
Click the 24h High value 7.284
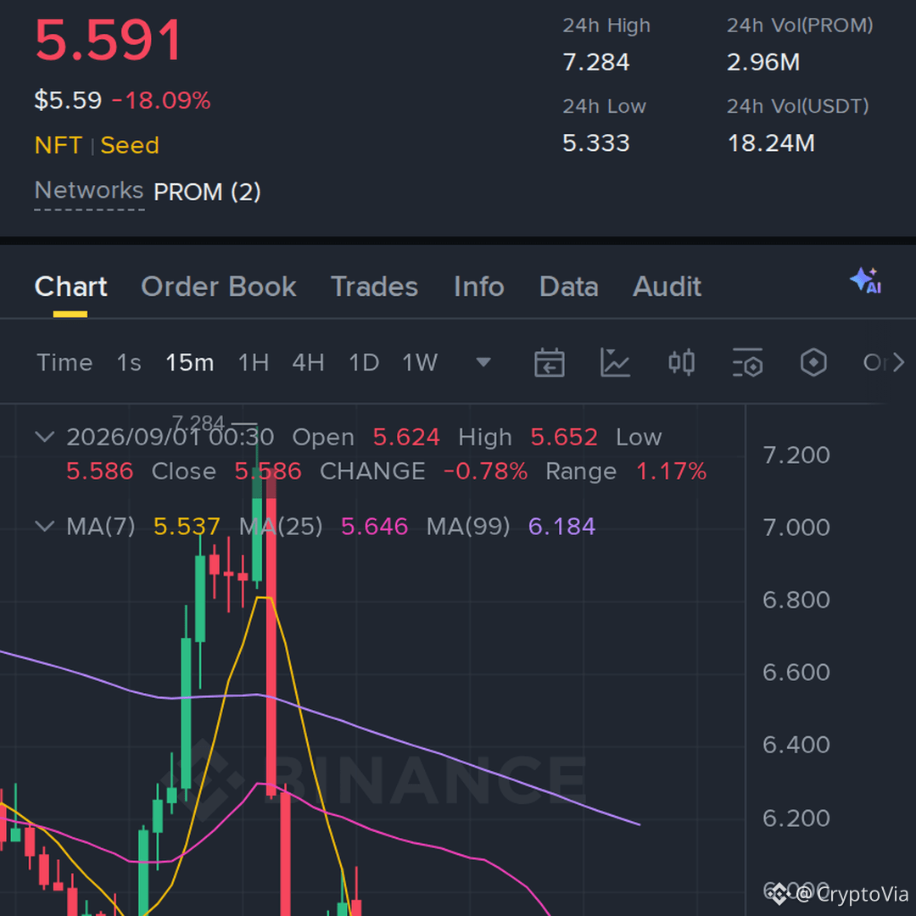coord(596,63)
